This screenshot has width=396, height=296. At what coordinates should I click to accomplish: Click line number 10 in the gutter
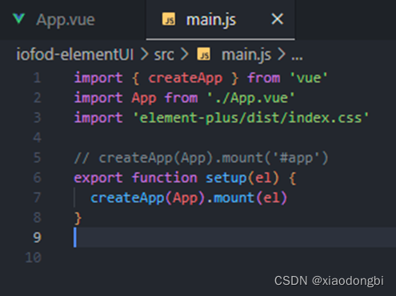tap(34, 258)
